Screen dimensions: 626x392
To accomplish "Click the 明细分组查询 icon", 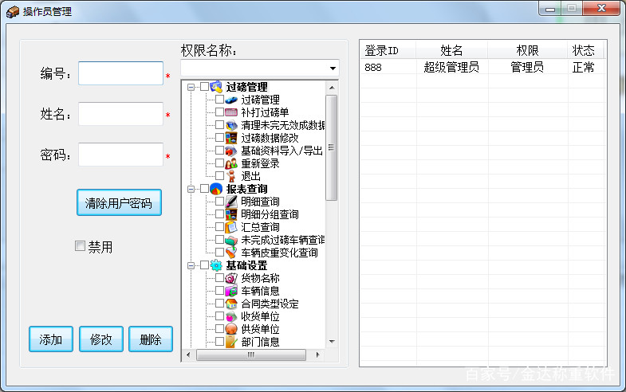I will [231, 214].
